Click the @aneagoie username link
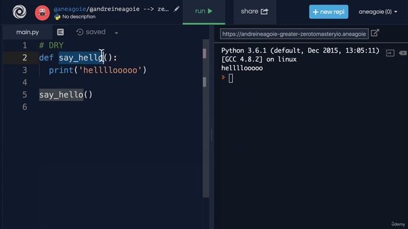 pyautogui.click(x=69, y=9)
